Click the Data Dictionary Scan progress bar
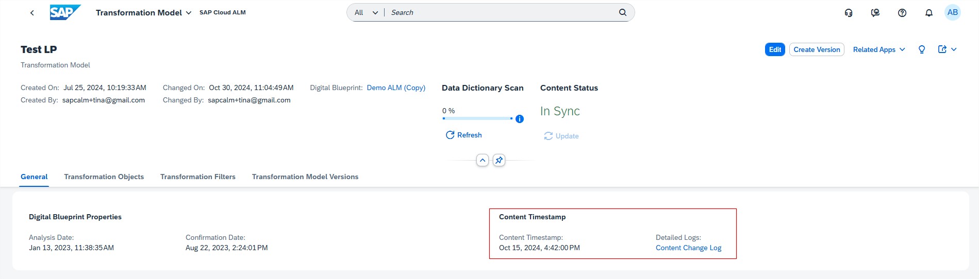The height and width of the screenshot is (279, 979). click(477, 118)
